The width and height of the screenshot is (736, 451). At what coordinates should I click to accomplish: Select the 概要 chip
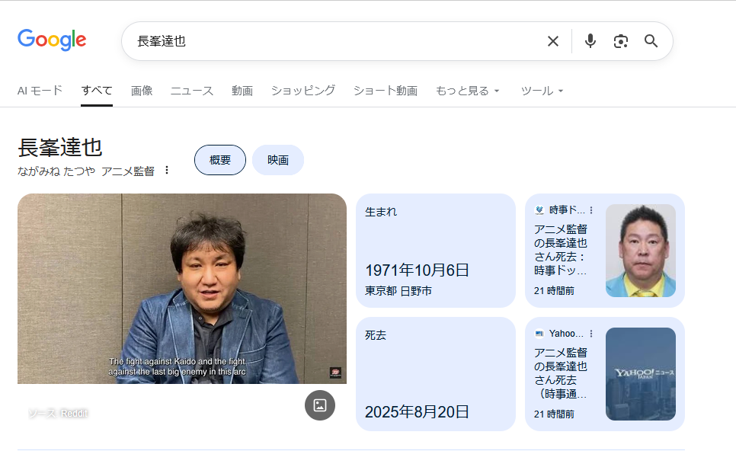coord(220,160)
